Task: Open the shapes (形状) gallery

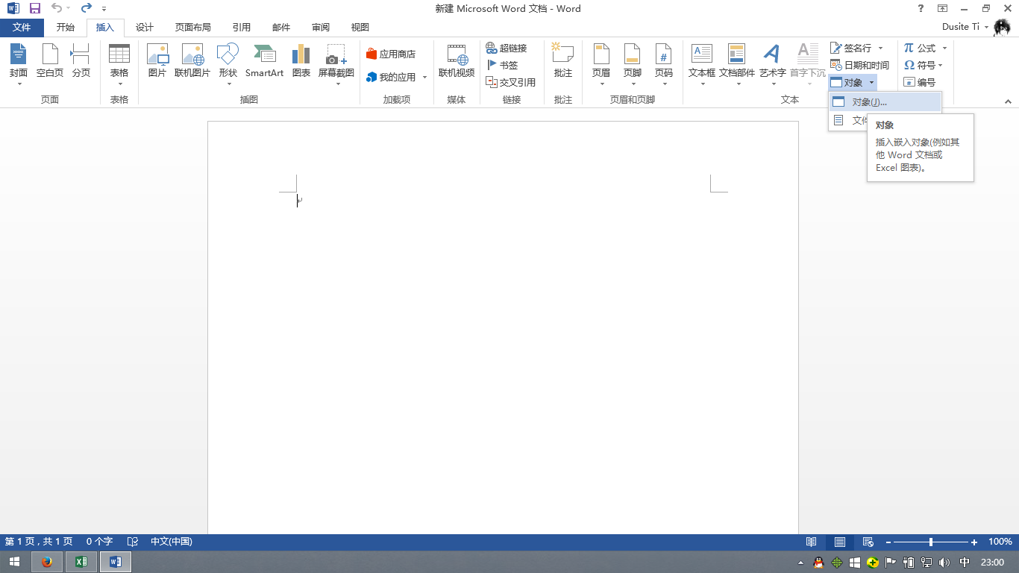Action: 228,63
